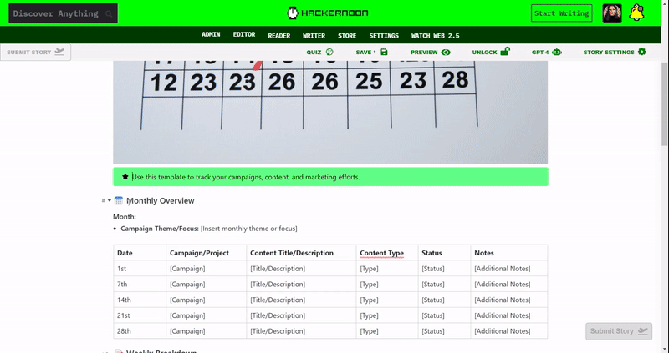The width and height of the screenshot is (669, 353).
Task: Click the '28th' date cell
Action: click(140, 330)
